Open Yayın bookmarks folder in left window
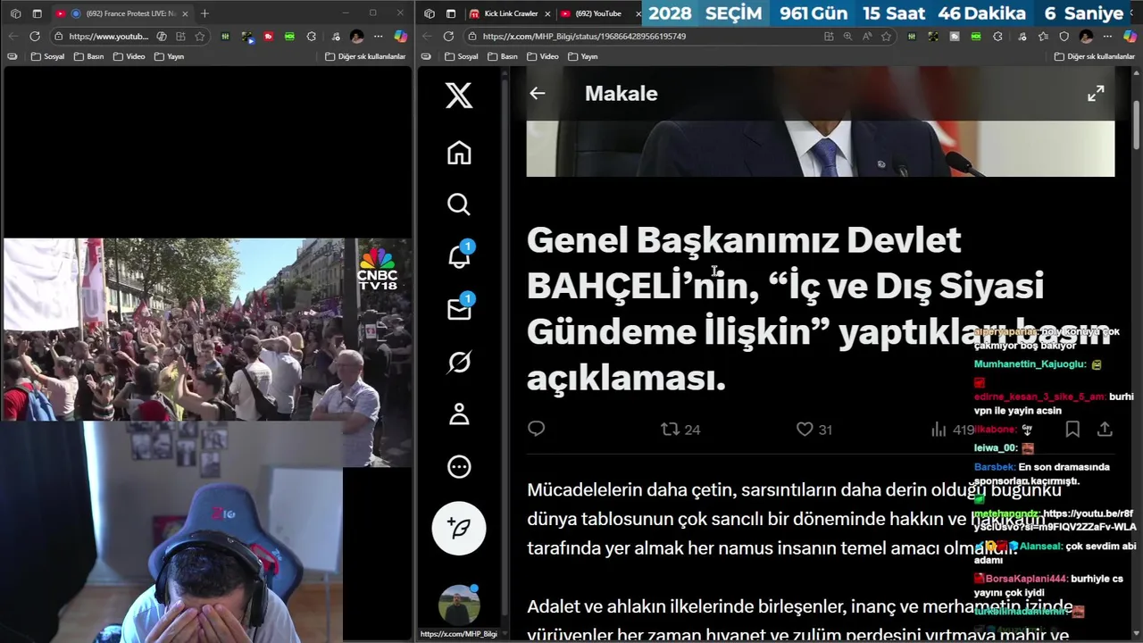 [x=169, y=56]
